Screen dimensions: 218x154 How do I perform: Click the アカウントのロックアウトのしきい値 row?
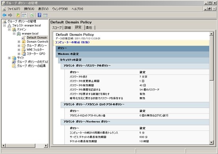point(137,116)
